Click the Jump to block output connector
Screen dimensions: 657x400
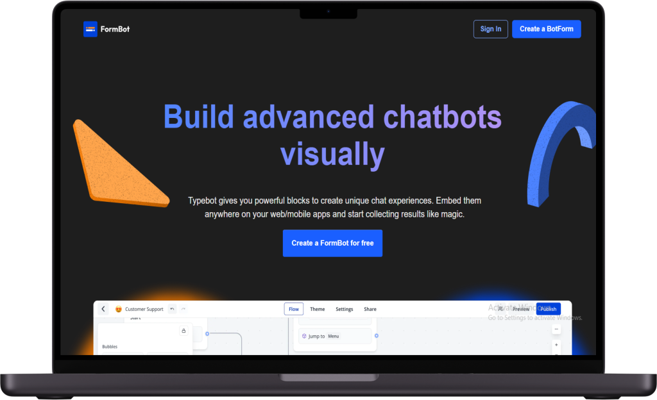pos(376,335)
